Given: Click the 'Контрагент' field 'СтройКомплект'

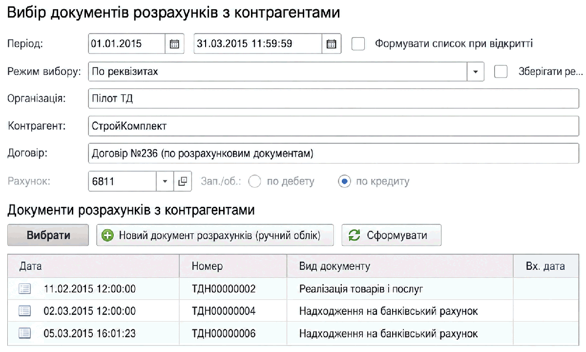Looking at the screenshot, I should 333,126.
